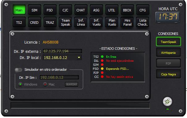Click the GUARDAR button
This screenshot has height=118, width=187.
(72, 84)
